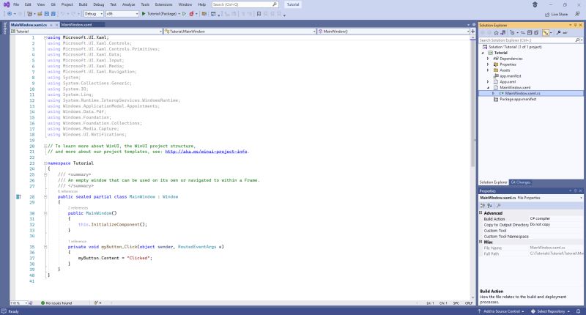Start debugging with green Tutorial (Package) play arrow
The width and height of the screenshot is (586, 315).
point(144,14)
